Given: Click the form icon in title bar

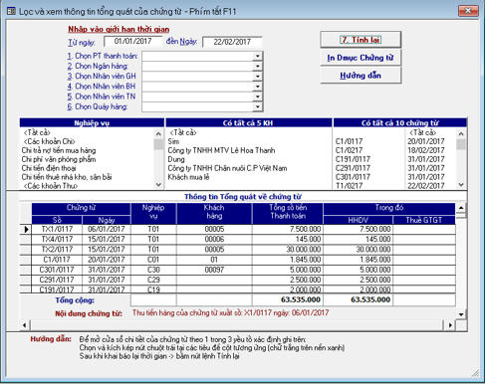Looking at the screenshot, I should [11, 11].
